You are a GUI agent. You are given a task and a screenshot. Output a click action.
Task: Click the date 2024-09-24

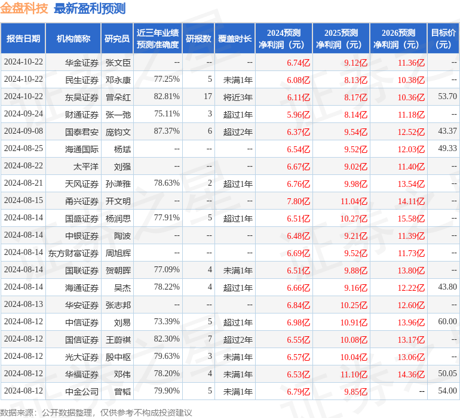coord(23,114)
